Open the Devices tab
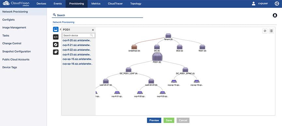This screenshot has width=282, height=126. pos(41,4)
